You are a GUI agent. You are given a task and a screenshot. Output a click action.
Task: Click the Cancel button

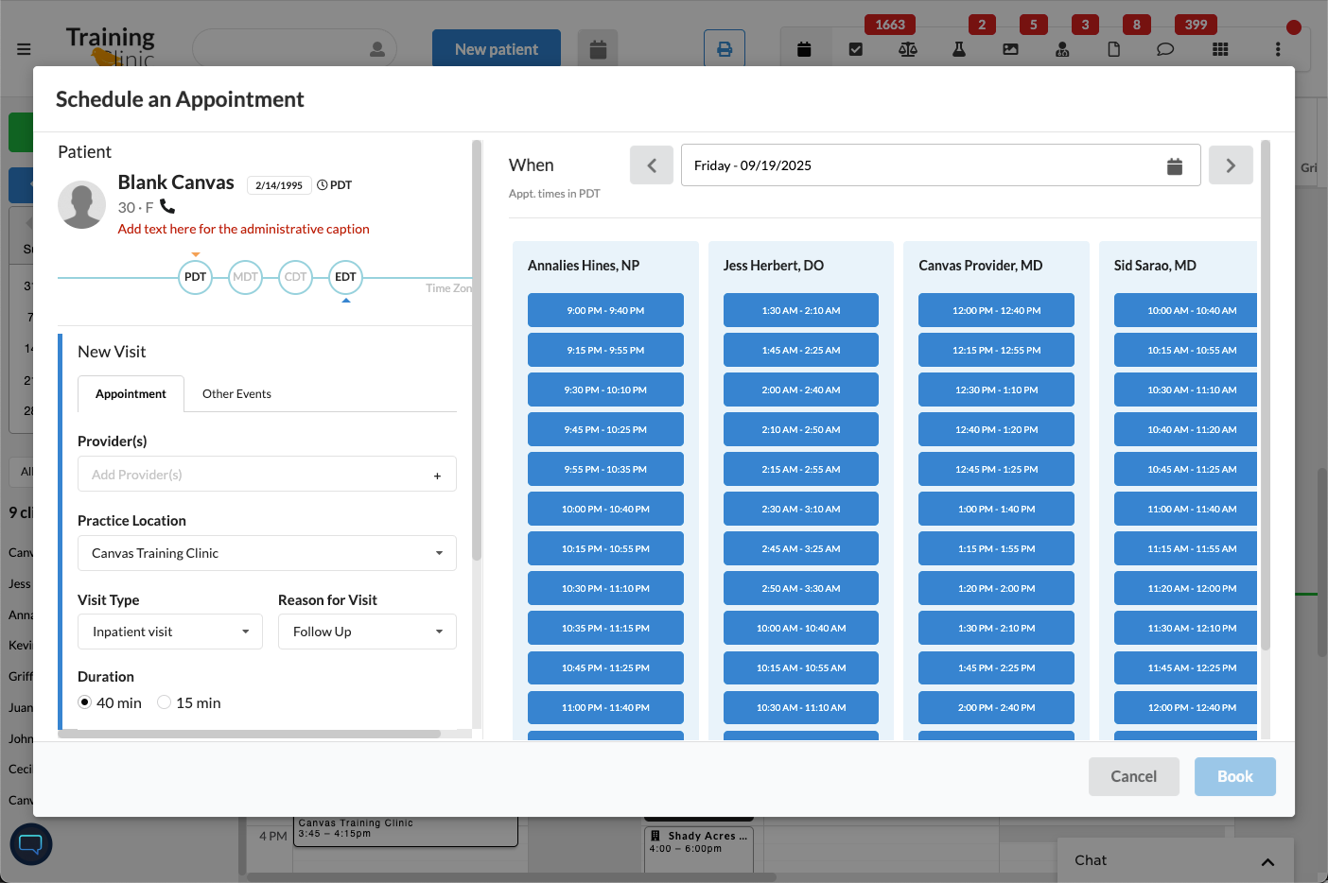(x=1133, y=776)
